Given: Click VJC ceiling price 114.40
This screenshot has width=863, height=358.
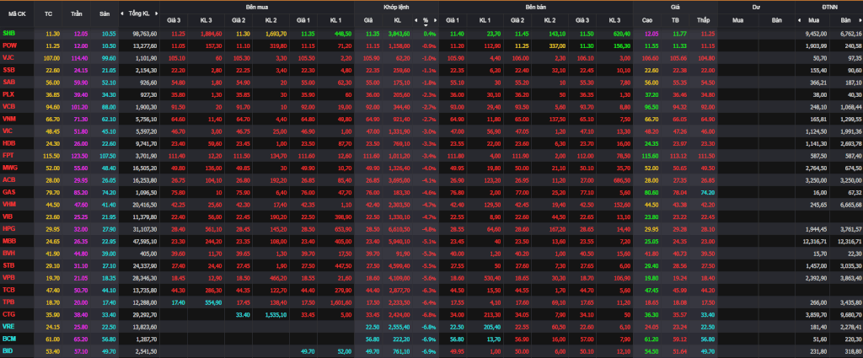Looking at the screenshot, I should (x=79, y=58).
